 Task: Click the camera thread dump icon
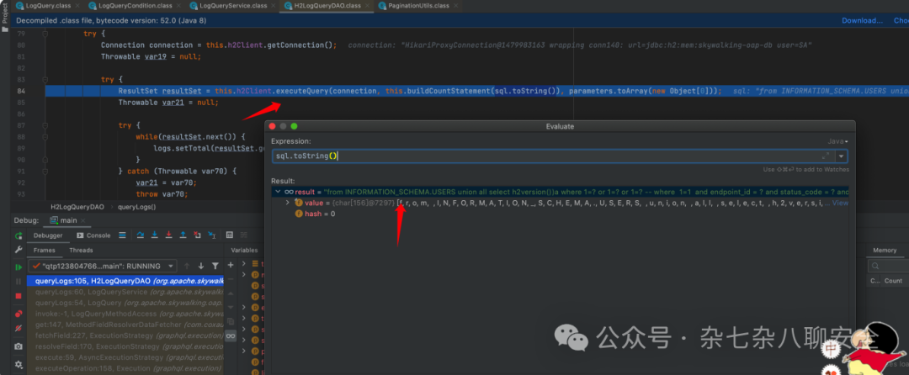pos(19,346)
